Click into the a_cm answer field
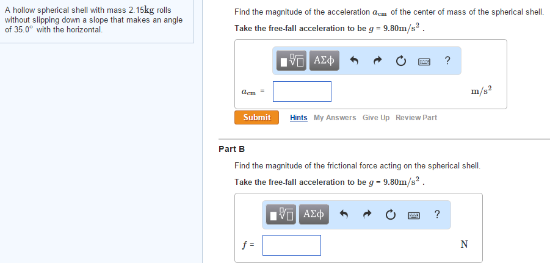Viewport: 550px width, 263px height. [302, 92]
